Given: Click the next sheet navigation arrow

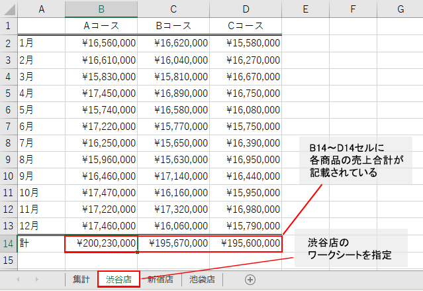Looking at the screenshot, I should point(36,280).
